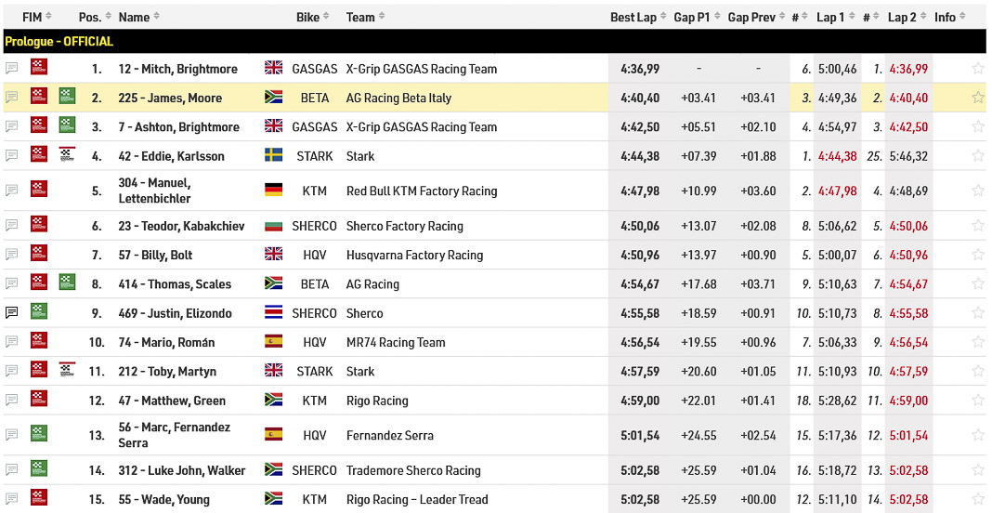Click German flag for Manuel Lettenbichler
992x513 pixels.
pos(273,190)
